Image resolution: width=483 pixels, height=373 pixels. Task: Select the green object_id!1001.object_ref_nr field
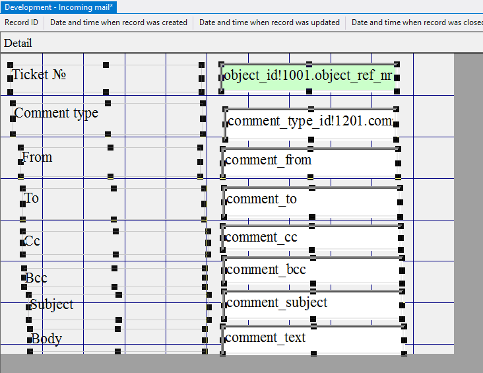(x=308, y=76)
